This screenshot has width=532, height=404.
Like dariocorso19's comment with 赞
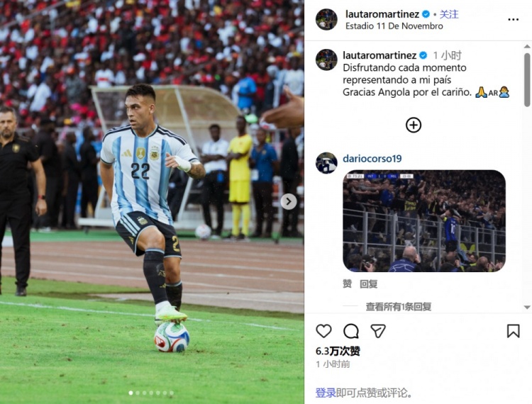(347, 284)
